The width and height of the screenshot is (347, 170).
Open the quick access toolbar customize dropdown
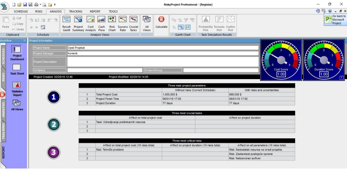54,4
